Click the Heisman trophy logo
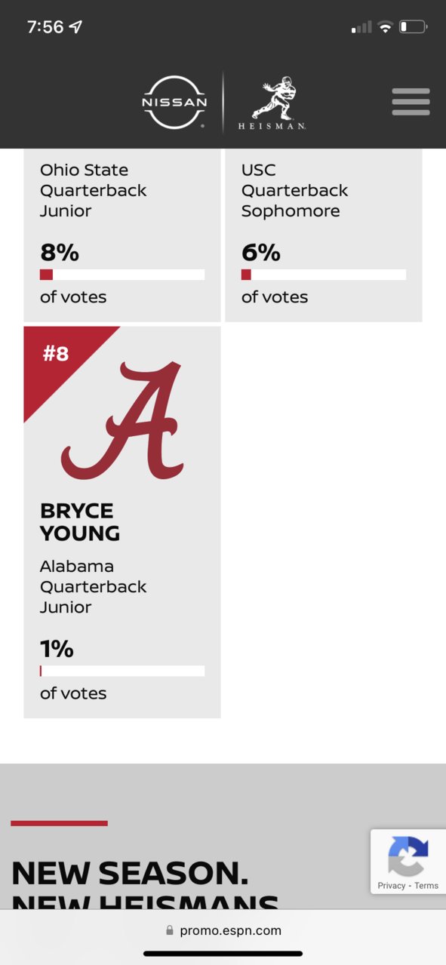Viewport: 446px width, 965px height. (272, 103)
